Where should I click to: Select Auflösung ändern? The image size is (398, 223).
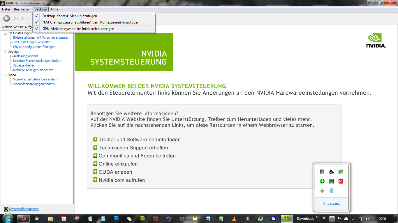(x=26, y=56)
